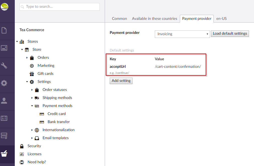Click the Shipping methods truck icon
Image resolution: width=254 pixels, height=166 pixels.
[37, 98]
